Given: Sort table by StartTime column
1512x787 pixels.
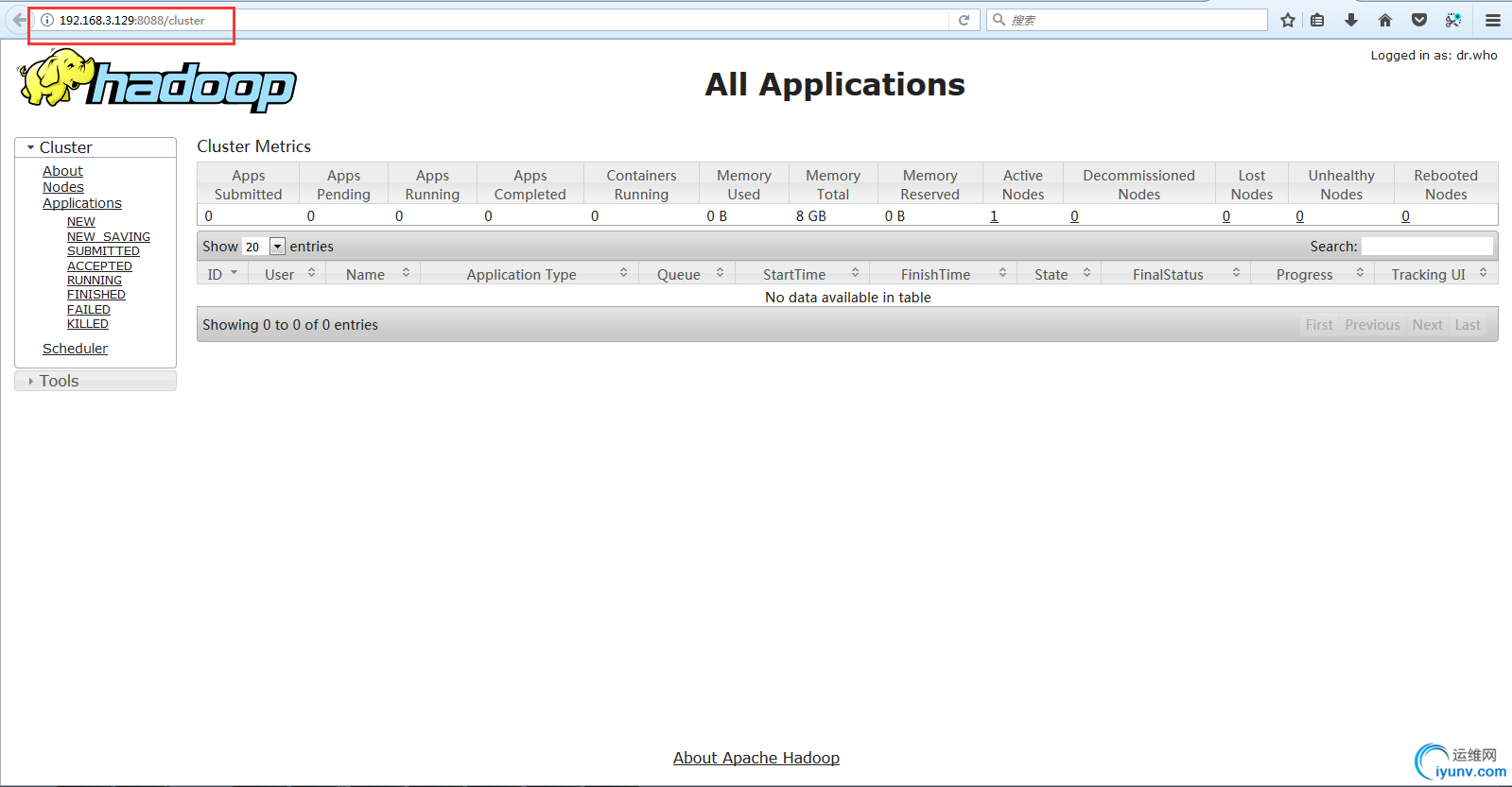Looking at the screenshot, I should 803,274.
